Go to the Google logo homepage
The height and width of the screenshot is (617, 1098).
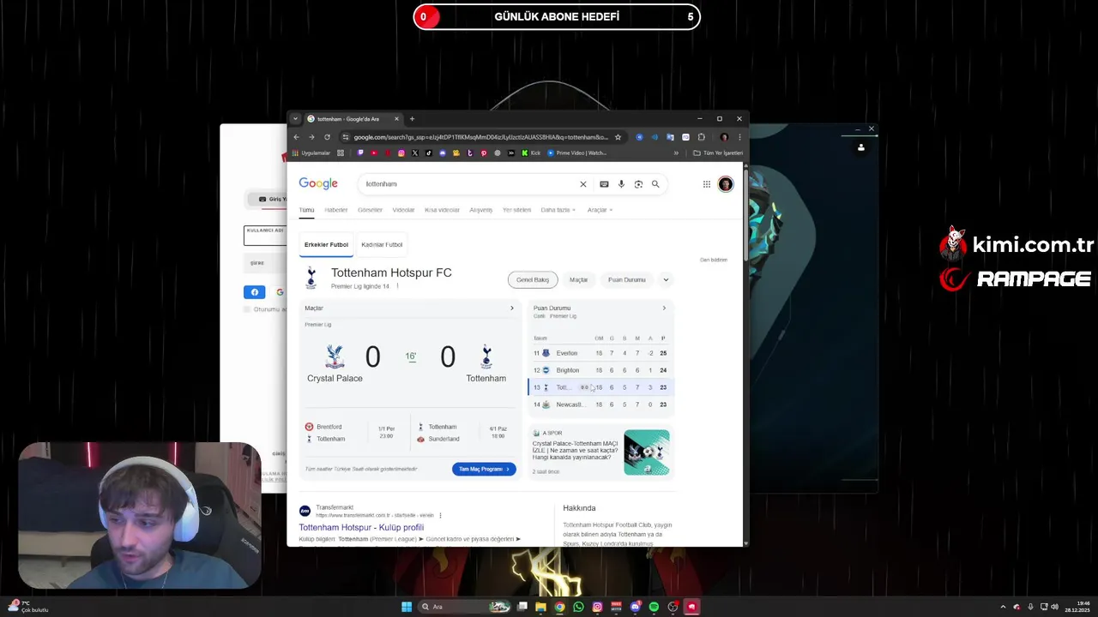click(318, 183)
